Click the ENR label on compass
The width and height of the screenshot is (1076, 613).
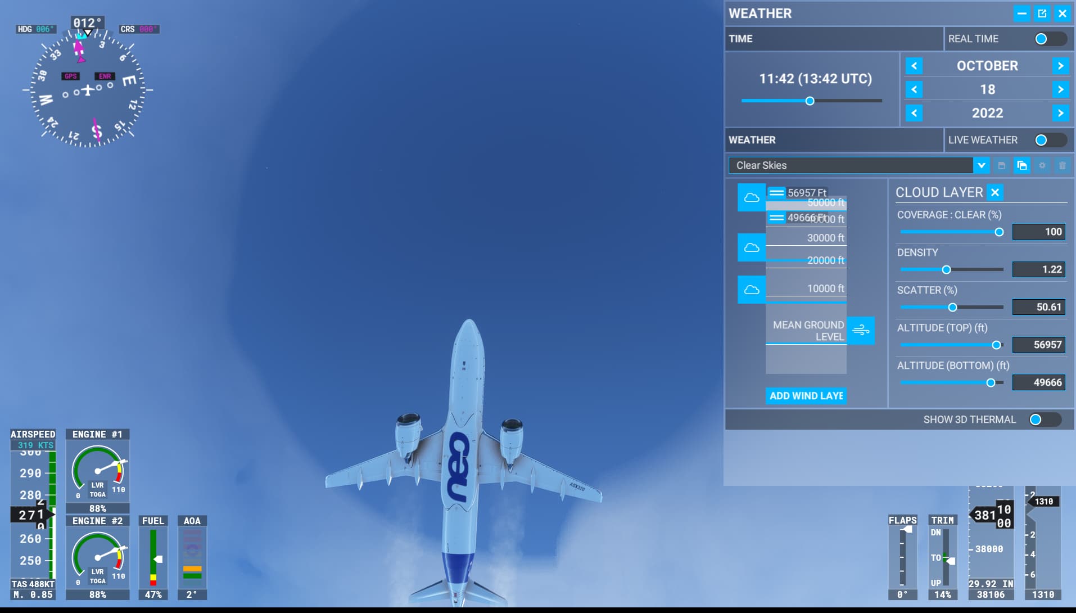[105, 76]
